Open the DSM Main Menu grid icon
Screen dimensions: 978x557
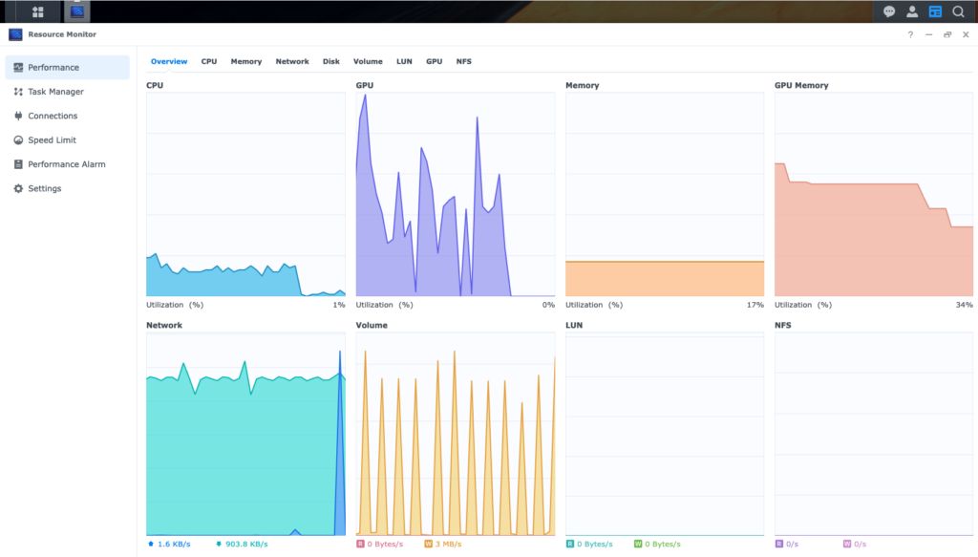[x=38, y=11]
